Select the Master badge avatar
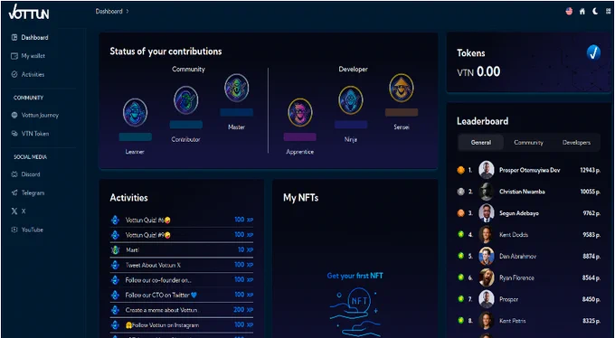The width and height of the screenshot is (615, 338). (x=237, y=88)
